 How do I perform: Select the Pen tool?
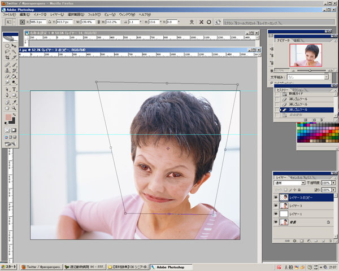pos(7,95)
